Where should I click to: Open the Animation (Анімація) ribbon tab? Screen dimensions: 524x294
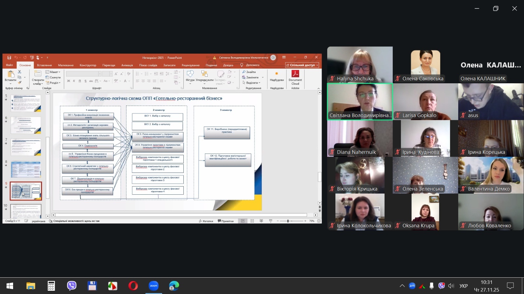127,65
